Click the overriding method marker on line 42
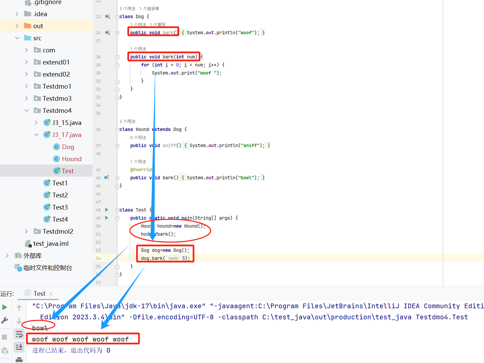This screenshot has height=363, width=484. [x=107, y=177]
